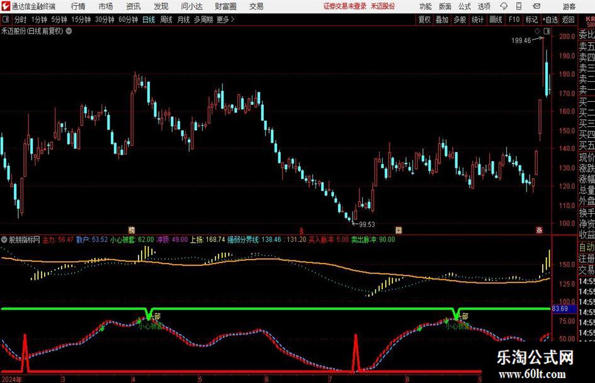Click 证券交易未登录 login link
Image resolution: width=595 pixels, height=383 pixels.
[345, 6]
